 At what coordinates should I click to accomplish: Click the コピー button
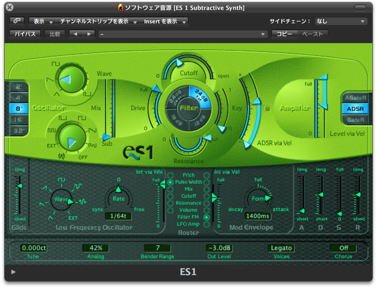285,34
